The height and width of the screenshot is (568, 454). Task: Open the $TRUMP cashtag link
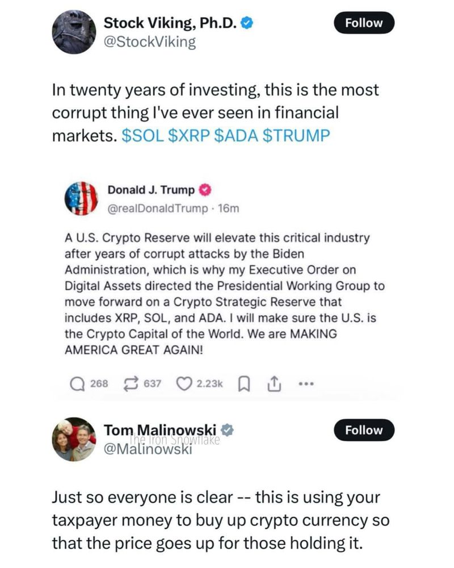[x=296, y=136]
